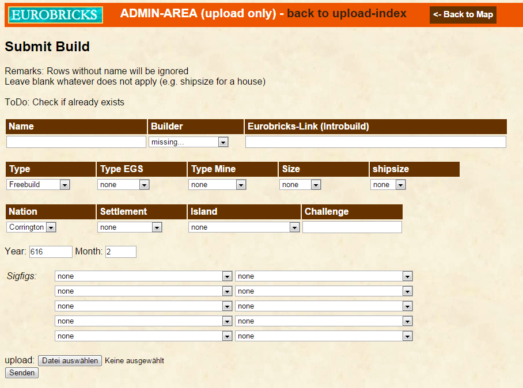Open the Settlement dropdown
The width and height of the screenshot is (523, 388).
click(x=130, y=227)
